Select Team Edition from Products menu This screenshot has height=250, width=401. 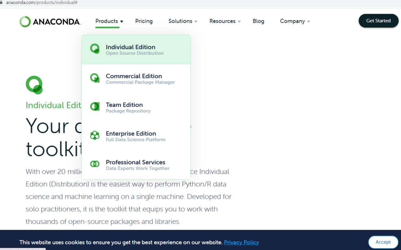click(136, 107)
